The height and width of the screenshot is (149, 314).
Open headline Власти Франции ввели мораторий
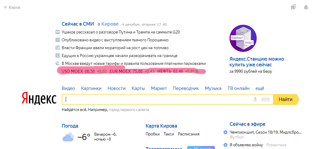click(115, 48)
